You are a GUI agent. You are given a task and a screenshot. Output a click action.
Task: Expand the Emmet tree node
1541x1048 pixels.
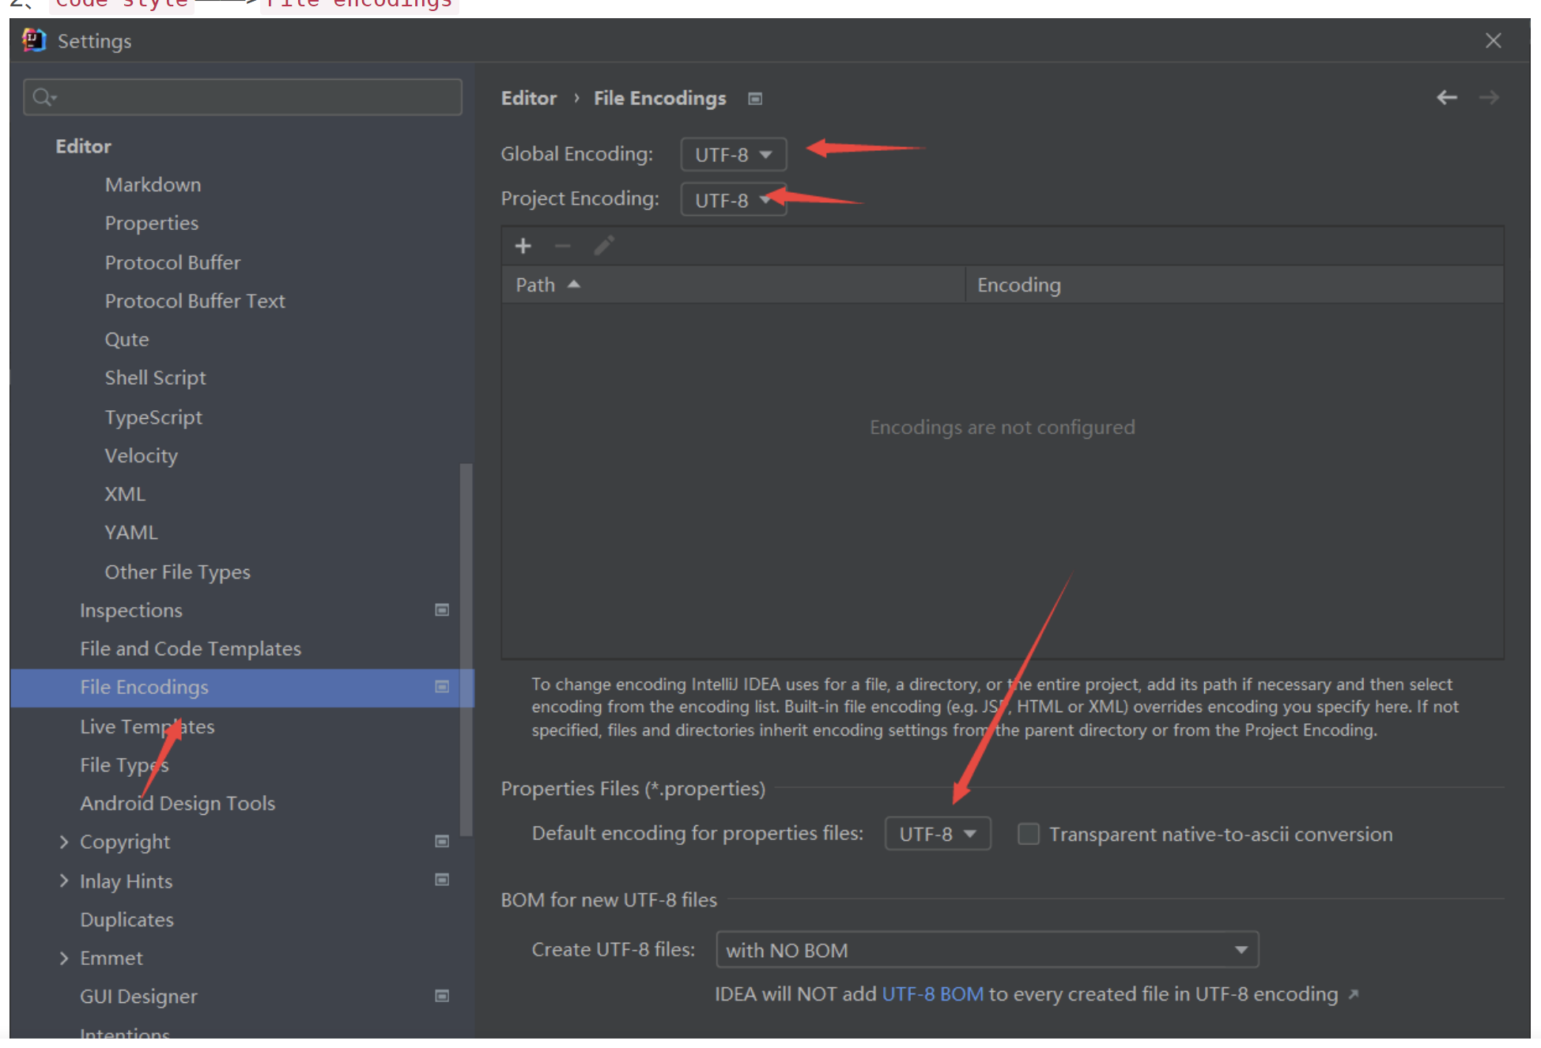64,958
